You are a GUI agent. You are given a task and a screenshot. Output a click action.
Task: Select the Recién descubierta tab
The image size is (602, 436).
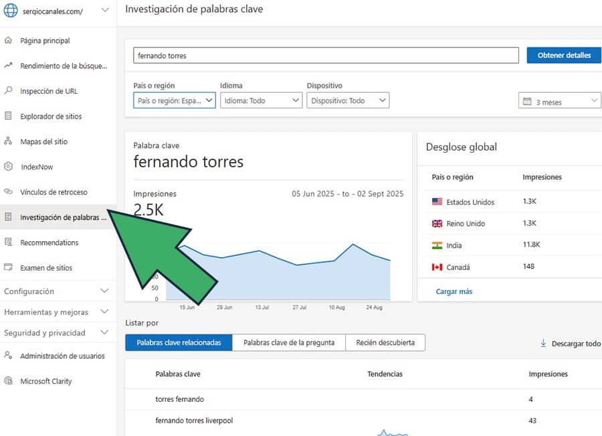click(x=385, y=342)
